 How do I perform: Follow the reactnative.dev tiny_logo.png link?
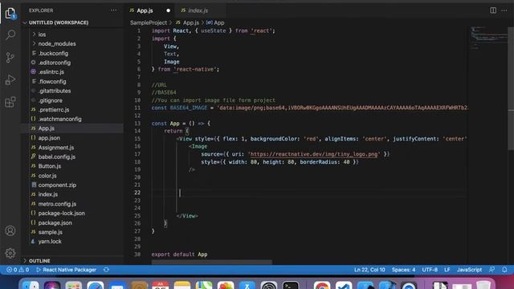pyautogui.click(x=314, y=154)
